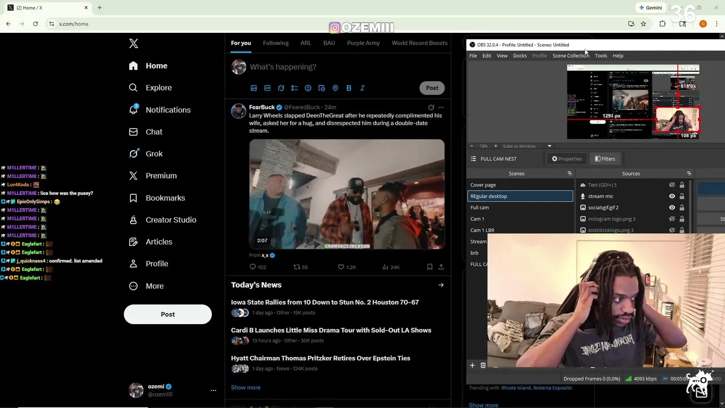The image size is (725, 408).
Task: Bookmark the FearBuck post
Action: pyautogui.click(x=430, y=267)
